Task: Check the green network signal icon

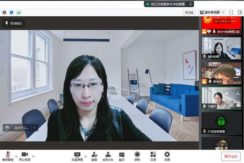Action: pos(18,12)
